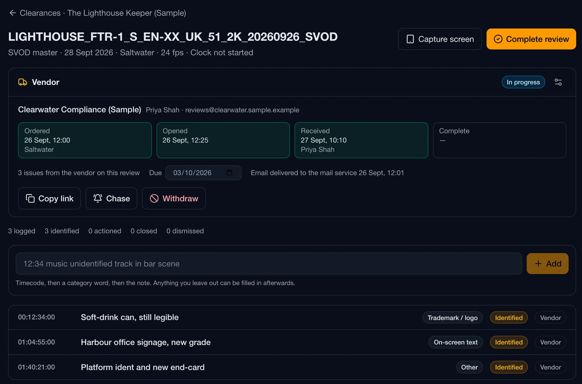582x384 pixels.
Task: Edit the Due date 03/10/2026 field
Action: click(203, 173)
